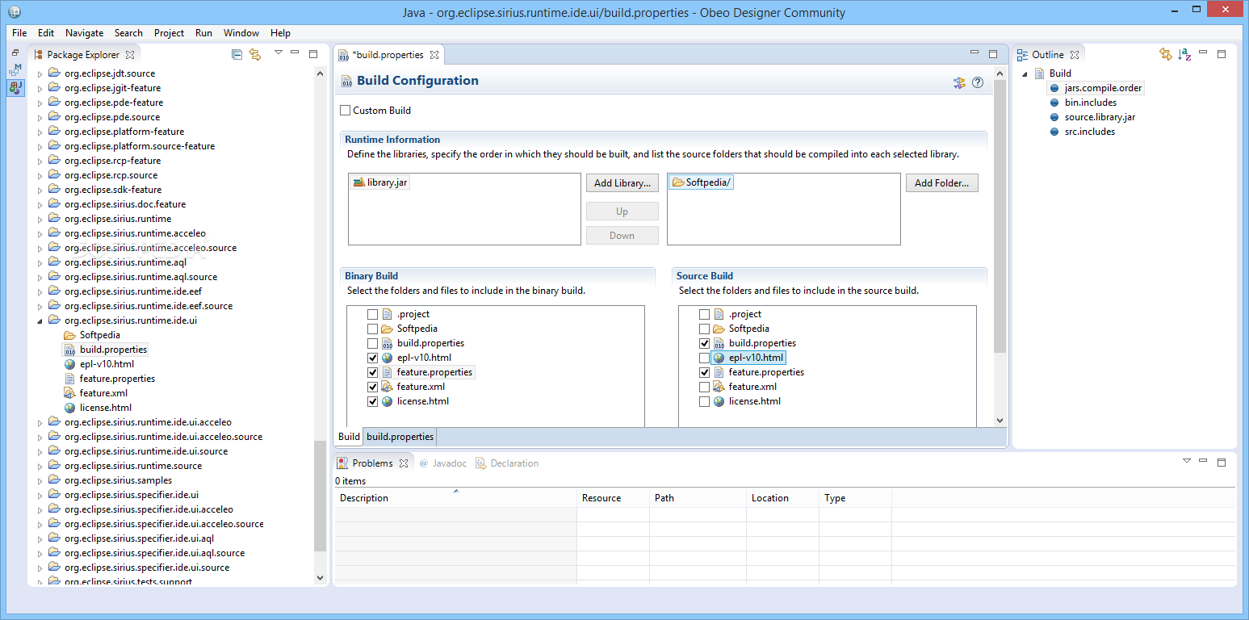The height and width of the screenshot is (620, 1249).
Task: Expand org.eclipse.sirius.samples project
Action: 40,480
